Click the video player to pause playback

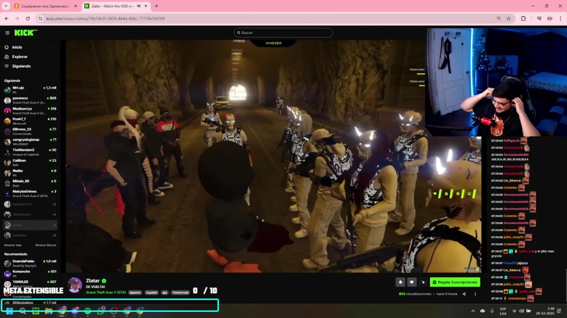[x=273, y=155]
